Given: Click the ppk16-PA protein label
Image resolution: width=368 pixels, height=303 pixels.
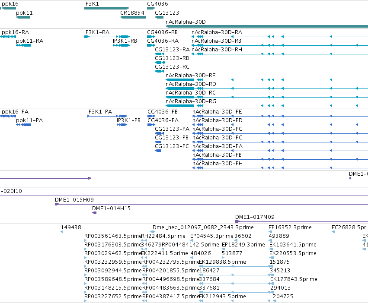Looking at the screenshot, I should coord(15,112).
